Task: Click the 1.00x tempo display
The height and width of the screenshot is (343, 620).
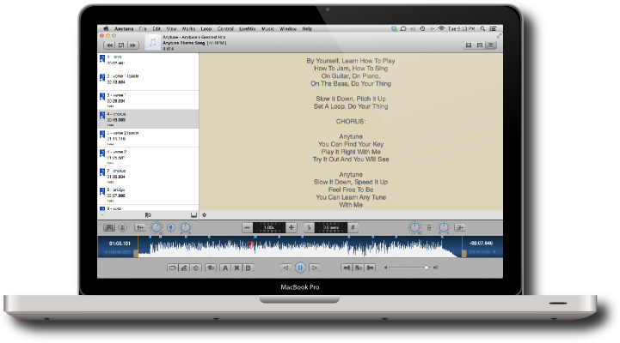Action: coord(269,227)
